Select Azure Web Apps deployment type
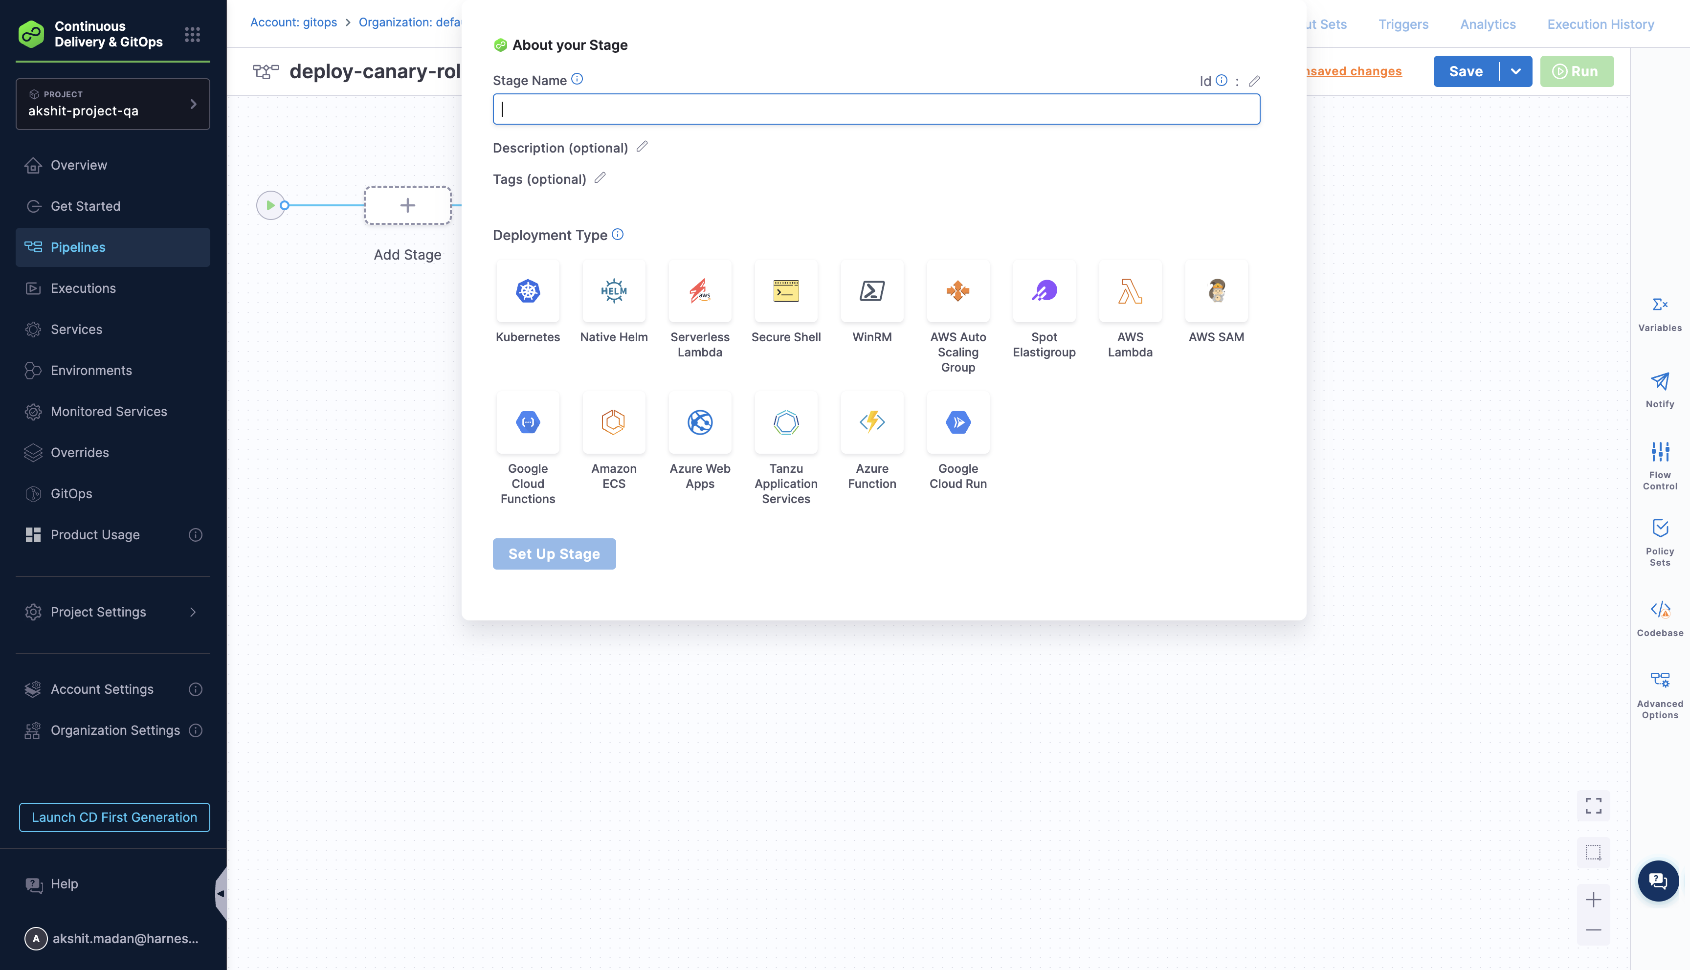This screenshot has height=970, width=1690. coord(699,422)
